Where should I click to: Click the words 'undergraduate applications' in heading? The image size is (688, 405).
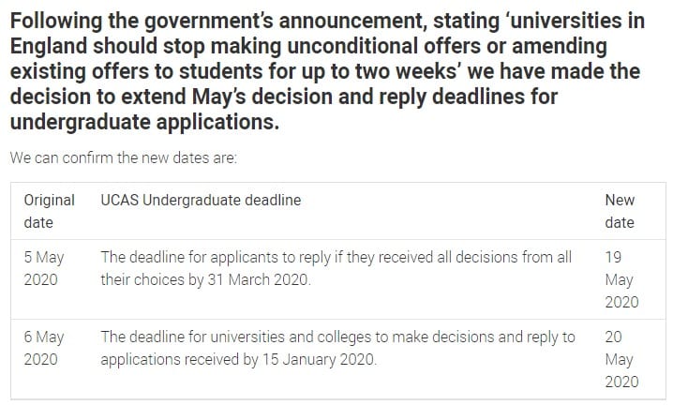tap(144, 122)
